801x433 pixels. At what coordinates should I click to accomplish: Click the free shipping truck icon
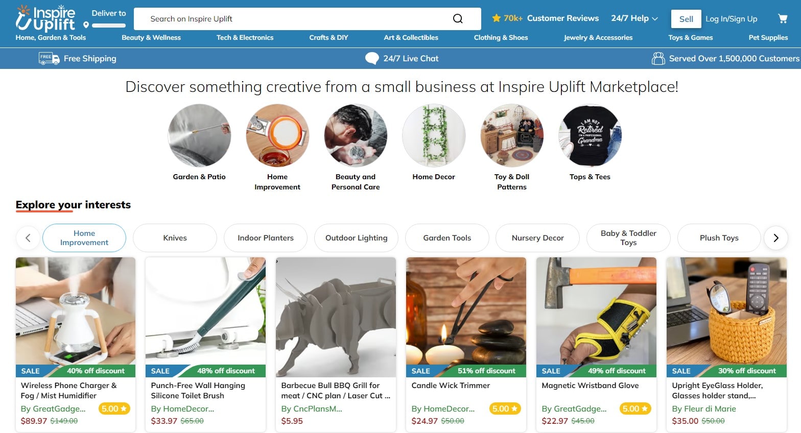(x=49, y=59)
